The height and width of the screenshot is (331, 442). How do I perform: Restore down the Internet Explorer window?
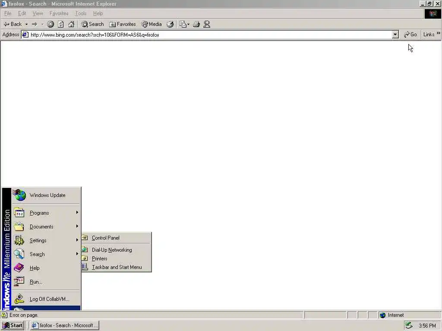(429, 4)
